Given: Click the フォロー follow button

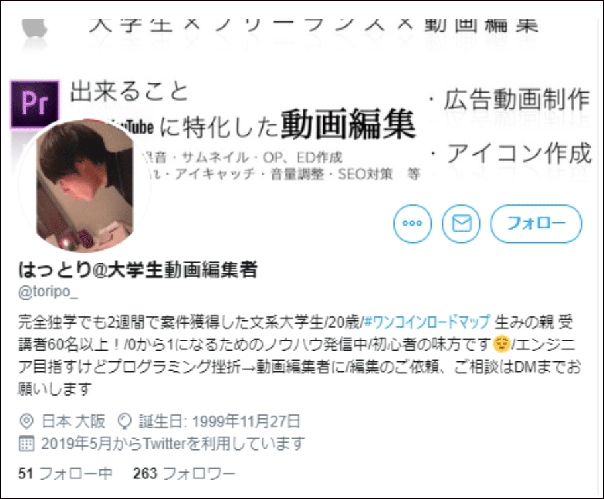Looking at the screenshot, I should click(536, 224).
